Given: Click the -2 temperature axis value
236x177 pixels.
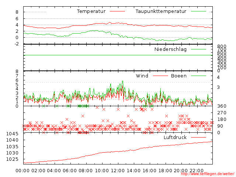Looking at the screenshot, I should 17,44.
